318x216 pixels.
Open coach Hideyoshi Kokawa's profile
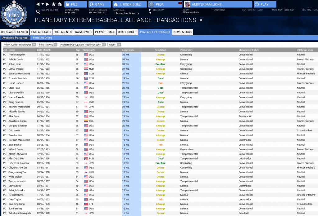click(x=18, y=163)
